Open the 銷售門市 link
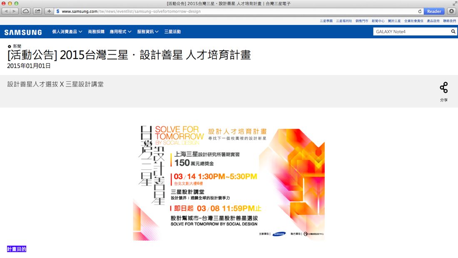458x258 pixels. point(362,21)
